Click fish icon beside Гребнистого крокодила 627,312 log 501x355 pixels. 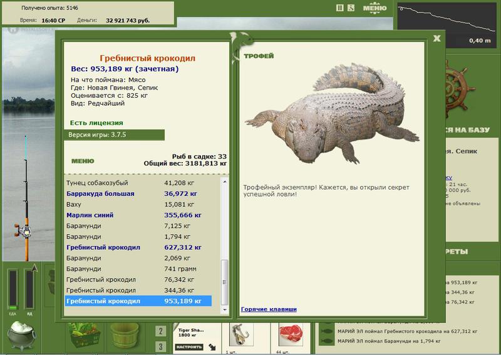pyautogui.click(x=326, y=331)
